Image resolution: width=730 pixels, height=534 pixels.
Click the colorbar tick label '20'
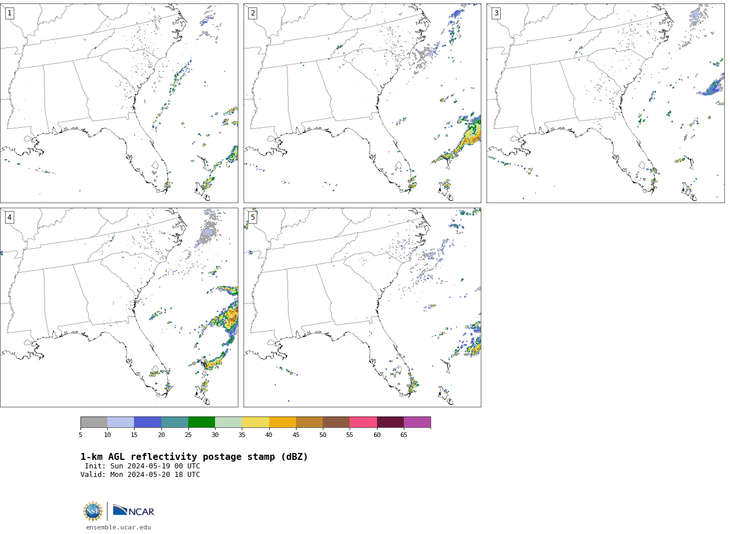tap(161, 435)
